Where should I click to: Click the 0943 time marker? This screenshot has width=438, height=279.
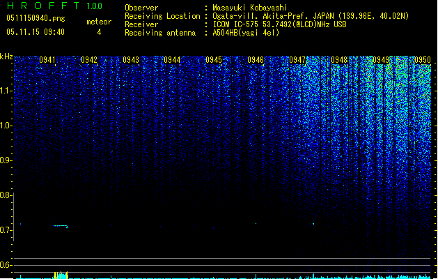coord(131,61)
